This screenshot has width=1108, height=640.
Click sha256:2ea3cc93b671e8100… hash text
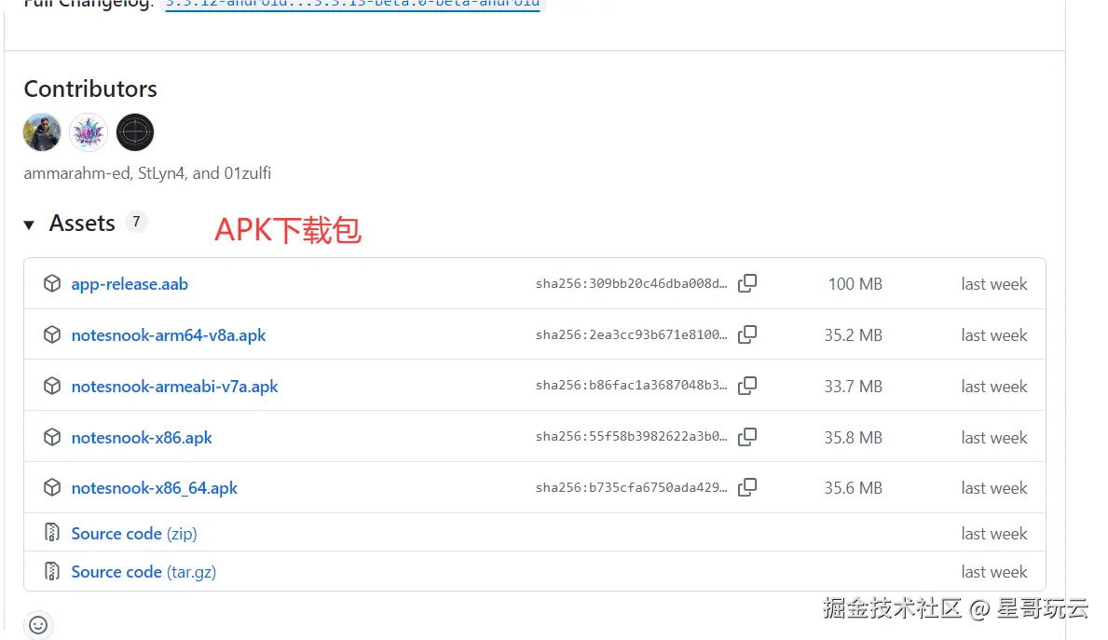tap(631, 334)
